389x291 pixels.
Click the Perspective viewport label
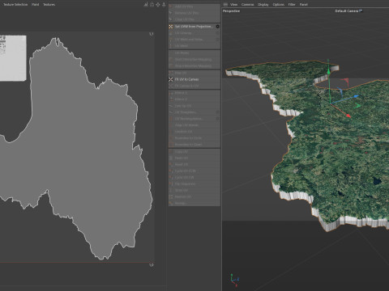point(231,11)
